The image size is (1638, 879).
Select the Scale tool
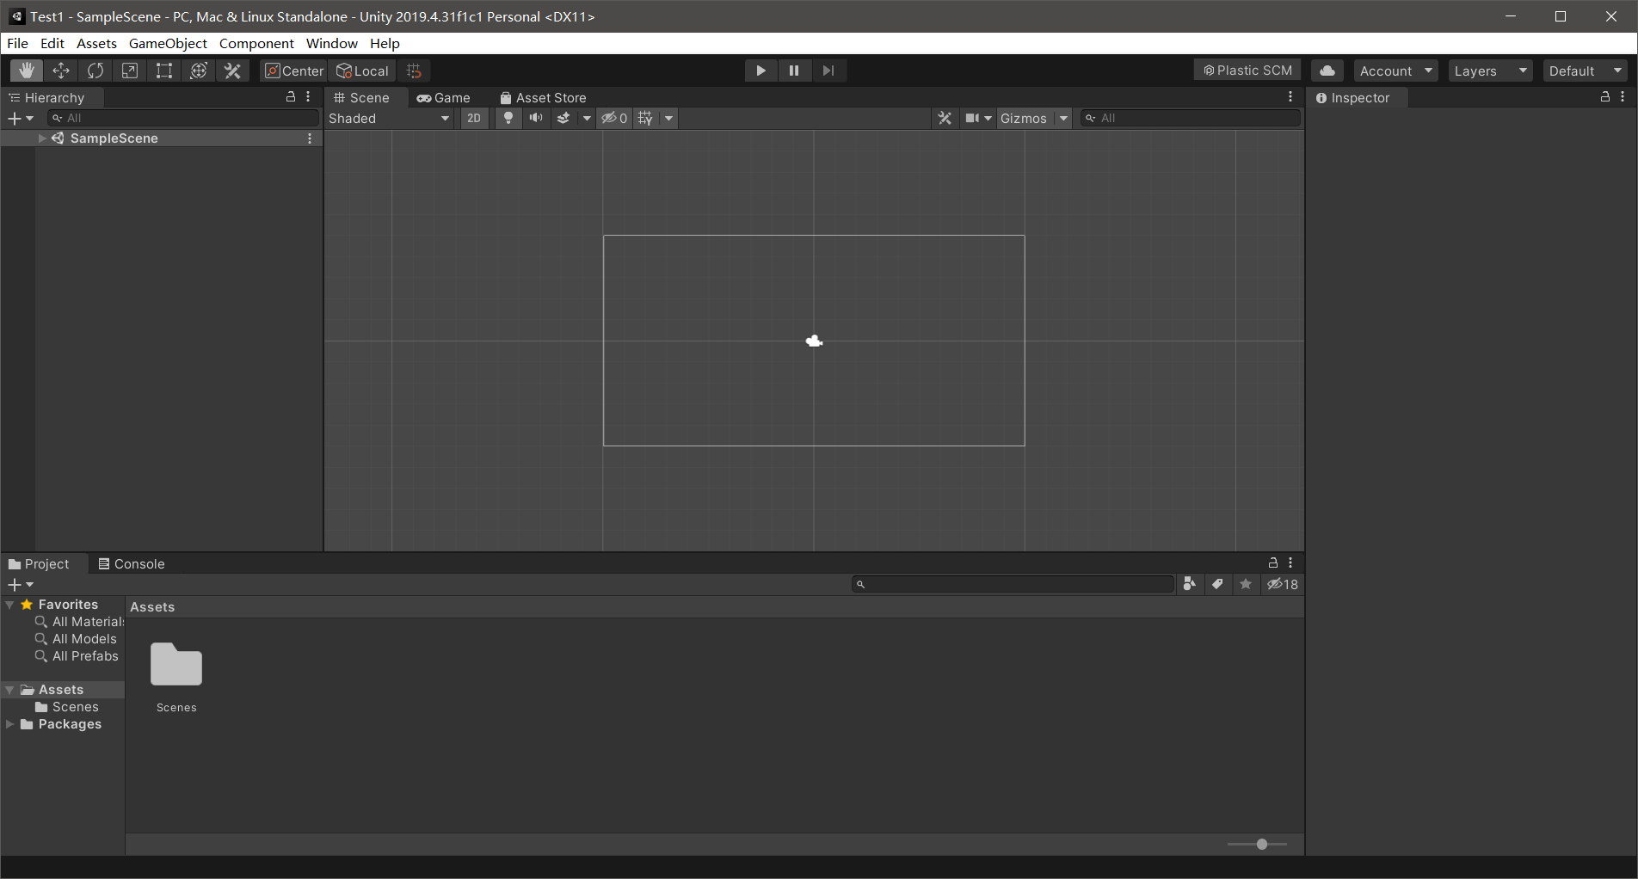click(x=129, y=71)
